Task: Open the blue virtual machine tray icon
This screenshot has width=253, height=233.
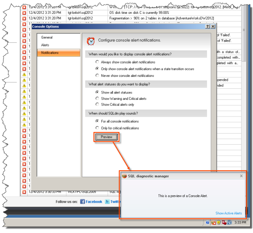Action: pyautogui.click(x=229, y=223)
